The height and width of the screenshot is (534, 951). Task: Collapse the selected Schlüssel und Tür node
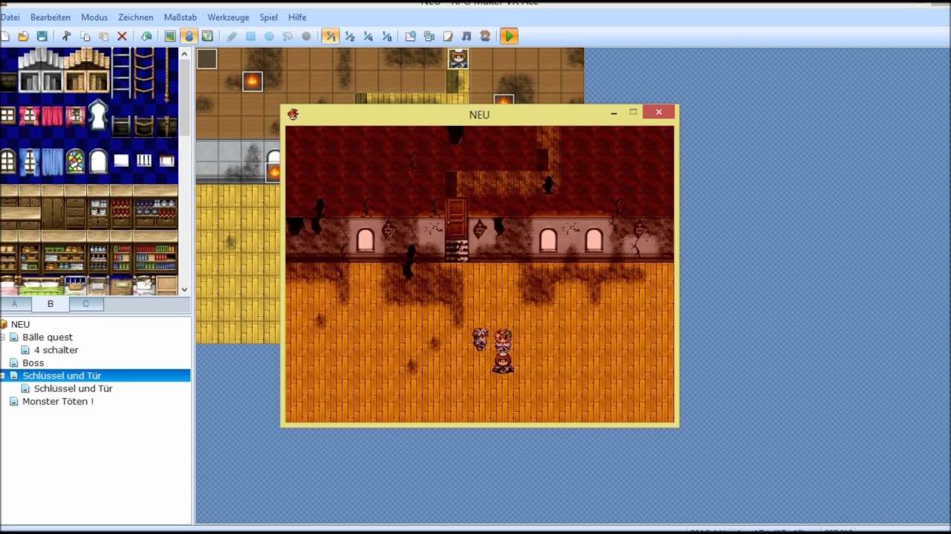tap(2, 376)
